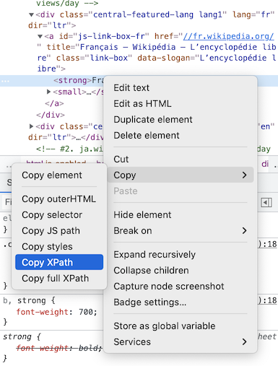Collapse the central-featured-lang lang1 div node

31,15
